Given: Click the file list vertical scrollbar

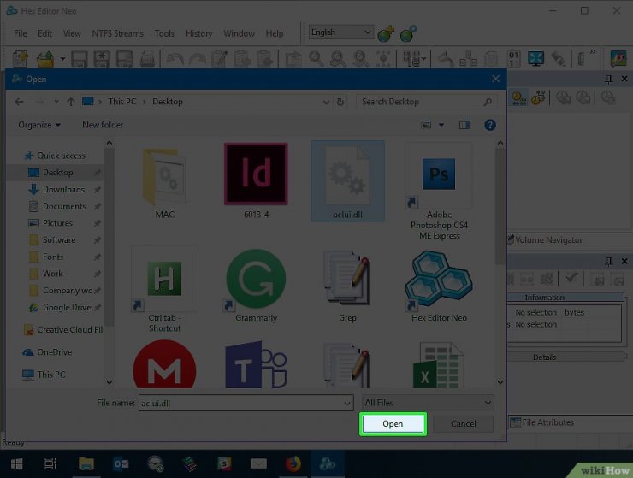Looking at the screenshot, I should (500, 207).
